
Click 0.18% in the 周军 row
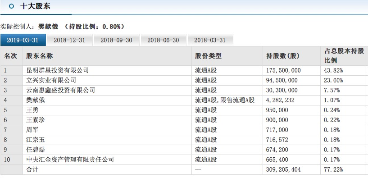[332, 130]
